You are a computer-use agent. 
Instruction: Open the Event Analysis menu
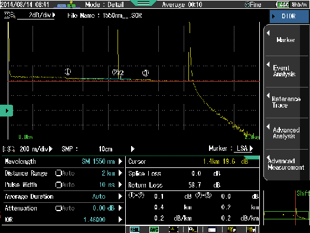[286, 72]
